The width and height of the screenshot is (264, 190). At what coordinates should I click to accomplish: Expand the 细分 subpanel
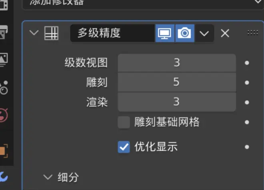click(48, 177)
